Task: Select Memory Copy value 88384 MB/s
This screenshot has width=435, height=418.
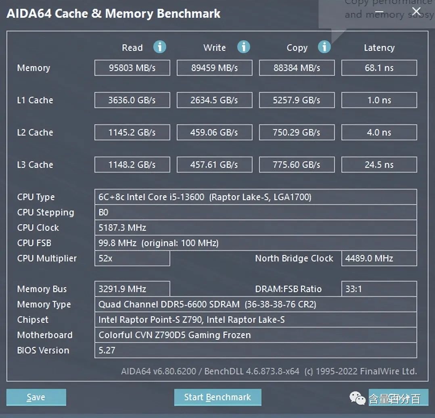Action: point(297,68)
